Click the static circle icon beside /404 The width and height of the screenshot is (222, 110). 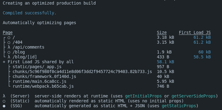(x=9, y=42)
